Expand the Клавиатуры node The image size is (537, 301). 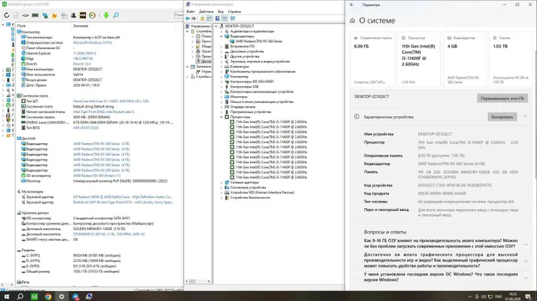[x=222, y=67]
